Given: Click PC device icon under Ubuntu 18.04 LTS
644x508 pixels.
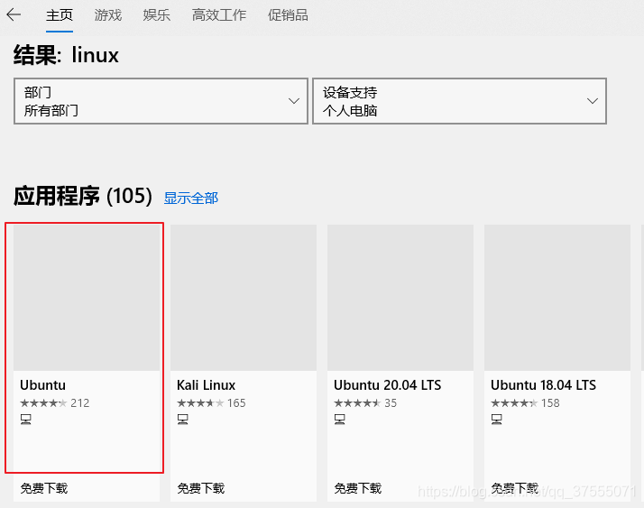Looking at the screenshot, I should 497,420.
